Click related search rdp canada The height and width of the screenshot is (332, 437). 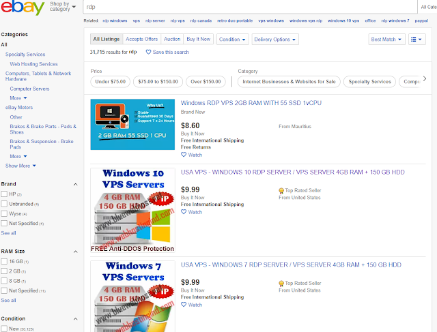(201, 20)
